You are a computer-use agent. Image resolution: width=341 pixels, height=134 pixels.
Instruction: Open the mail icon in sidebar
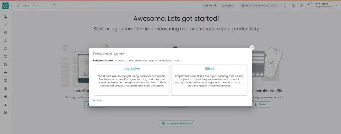[x=5, y=80]
